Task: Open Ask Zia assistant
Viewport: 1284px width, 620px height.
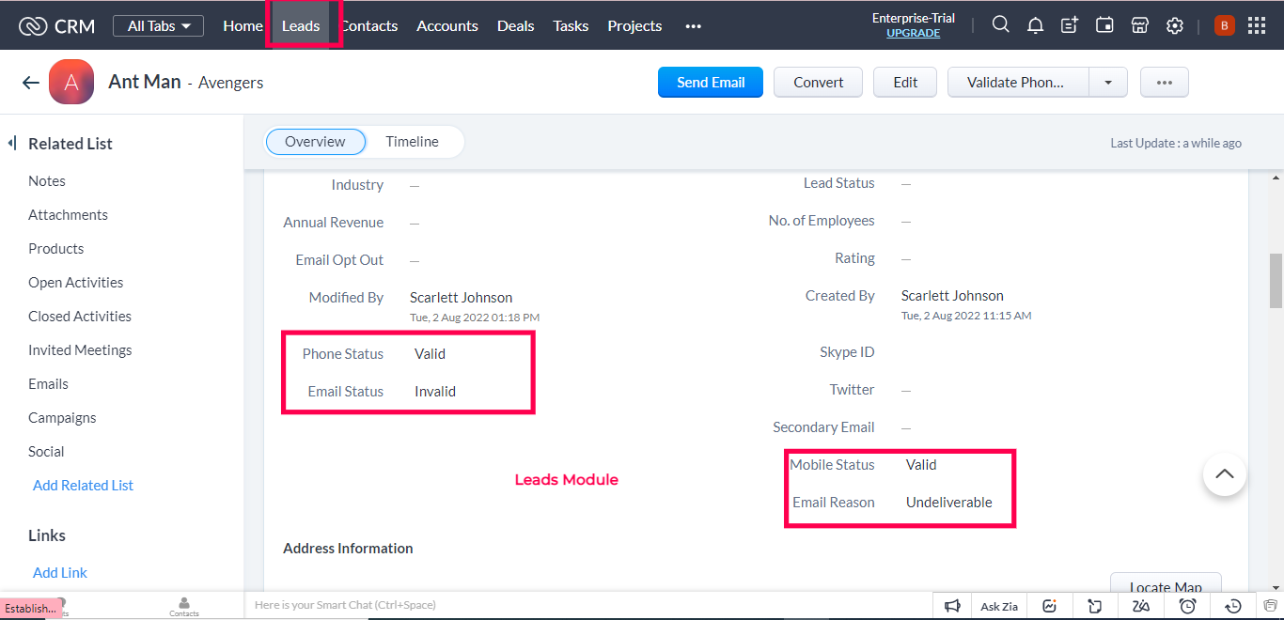Action: coord(999,606)
